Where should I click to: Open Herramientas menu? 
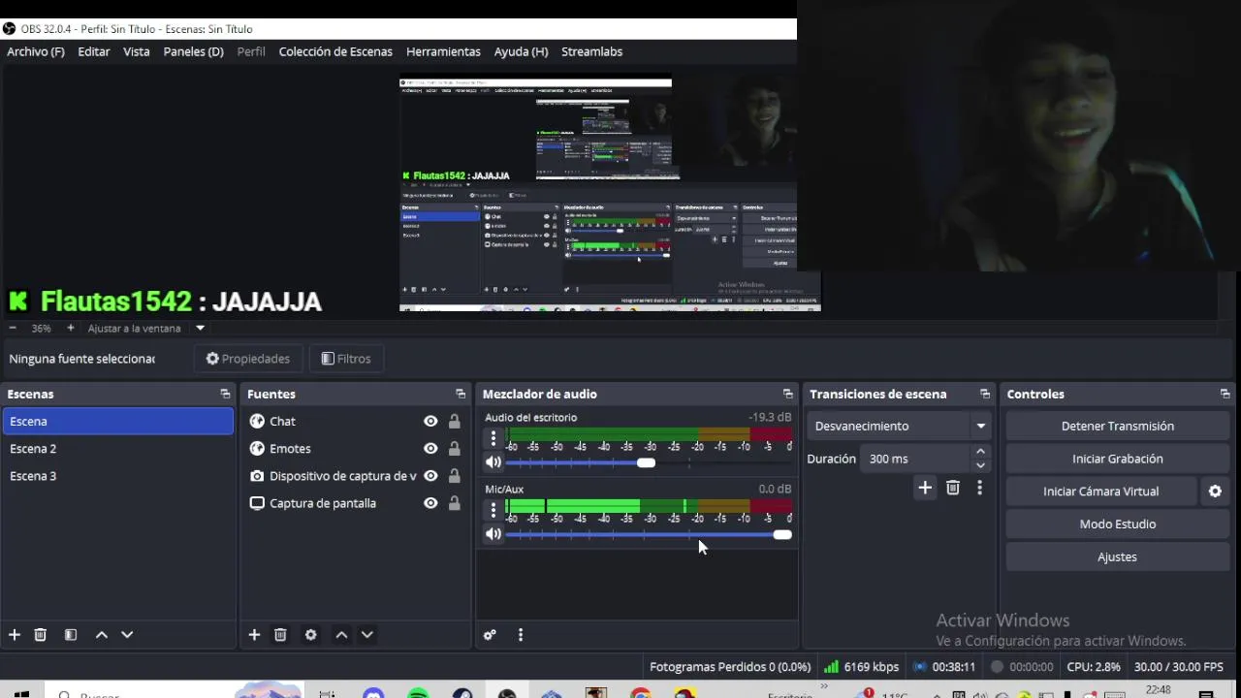click(x=443, y=51)
